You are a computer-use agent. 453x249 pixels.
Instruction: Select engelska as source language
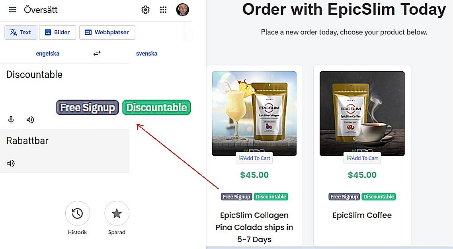click(x=47, y=53)
